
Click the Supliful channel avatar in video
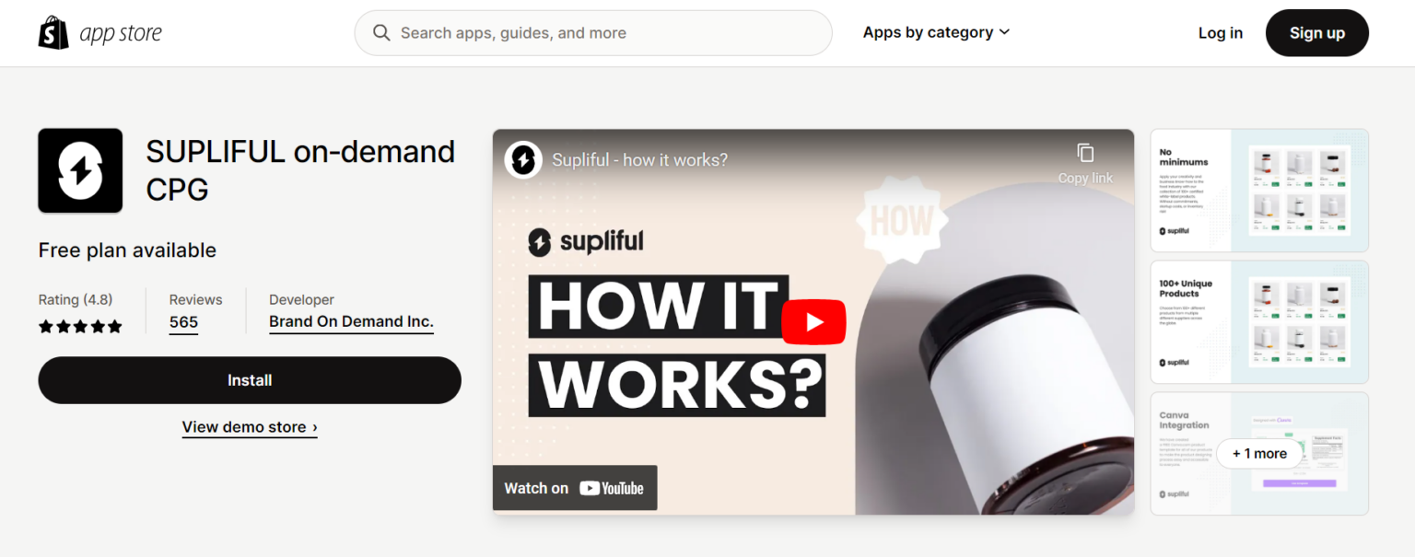[523, 160]
